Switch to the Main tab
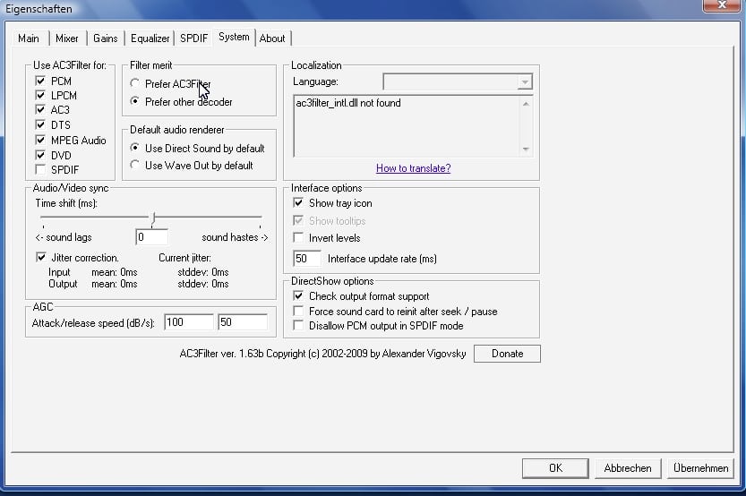This screenshot has height=496, width=746. pos(29,38)
